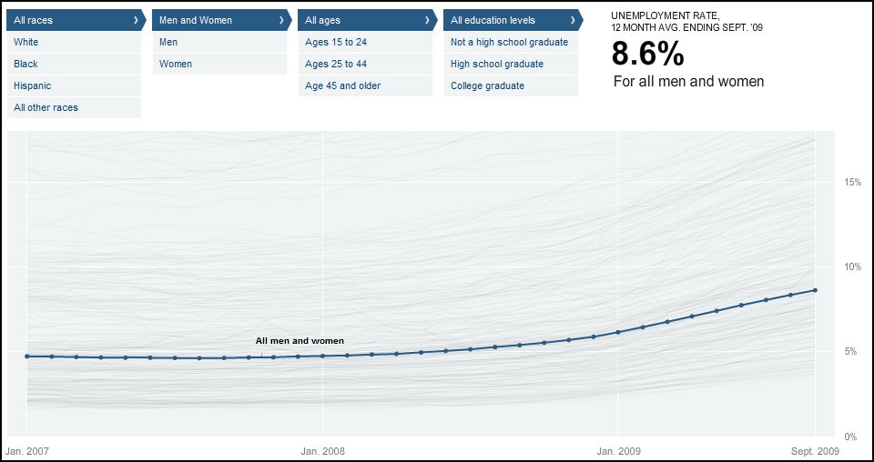Choose High school graduate filter
The height and width of the screenshot is (462, 874).
click(x=510, y=64)
